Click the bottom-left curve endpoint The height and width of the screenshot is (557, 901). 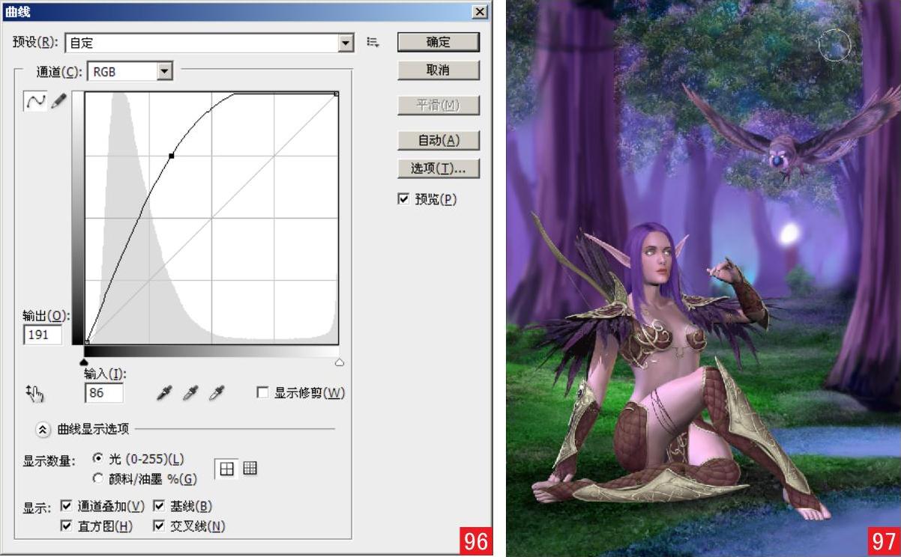pyautogui.click(x=87, y=342)
